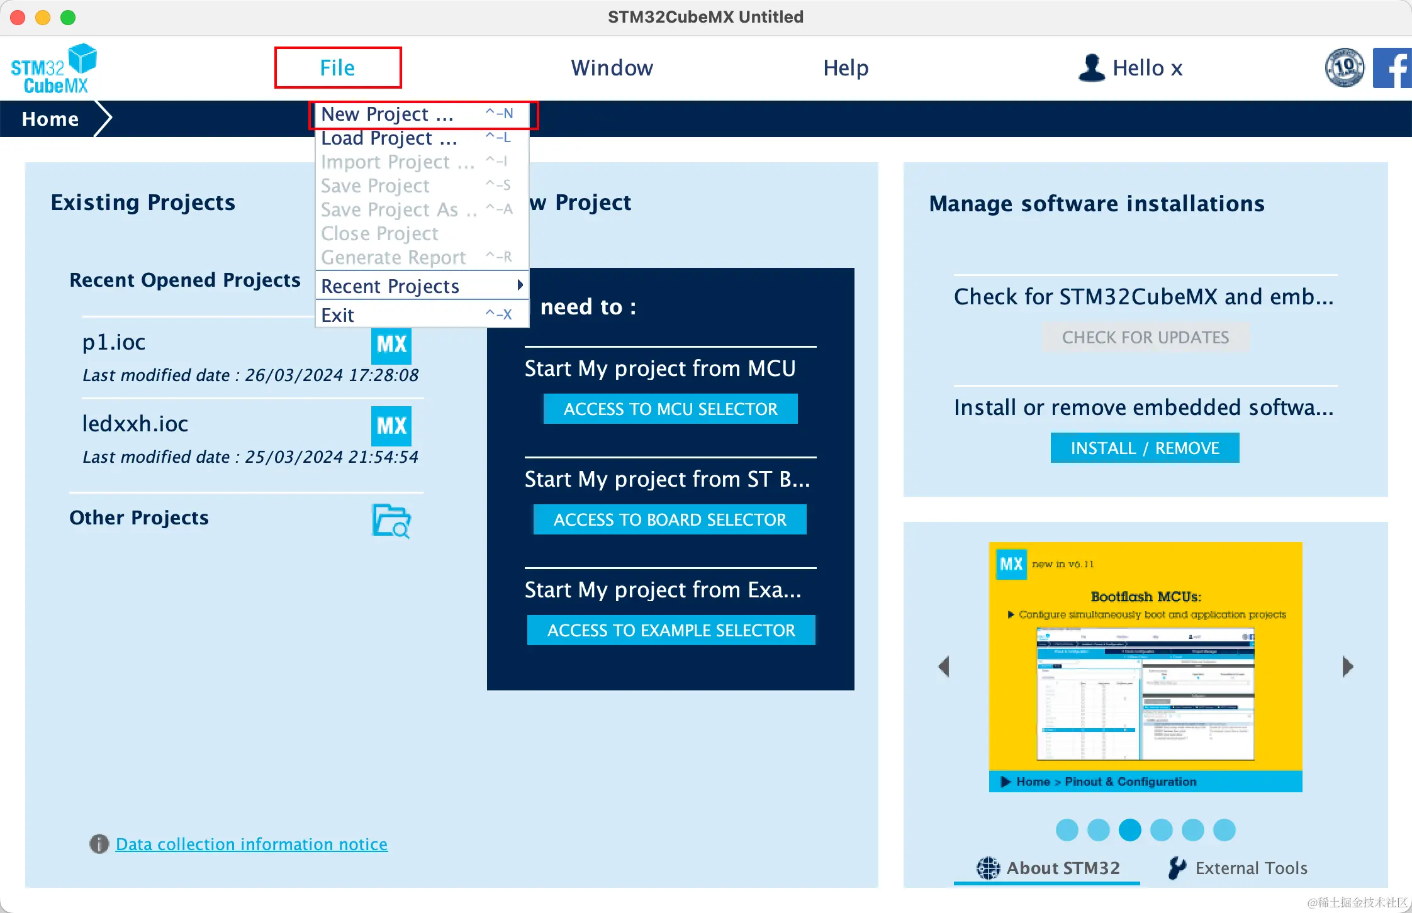Click the Other Projects label
The image size is (1412, 913).
click(x=139, y=517)
